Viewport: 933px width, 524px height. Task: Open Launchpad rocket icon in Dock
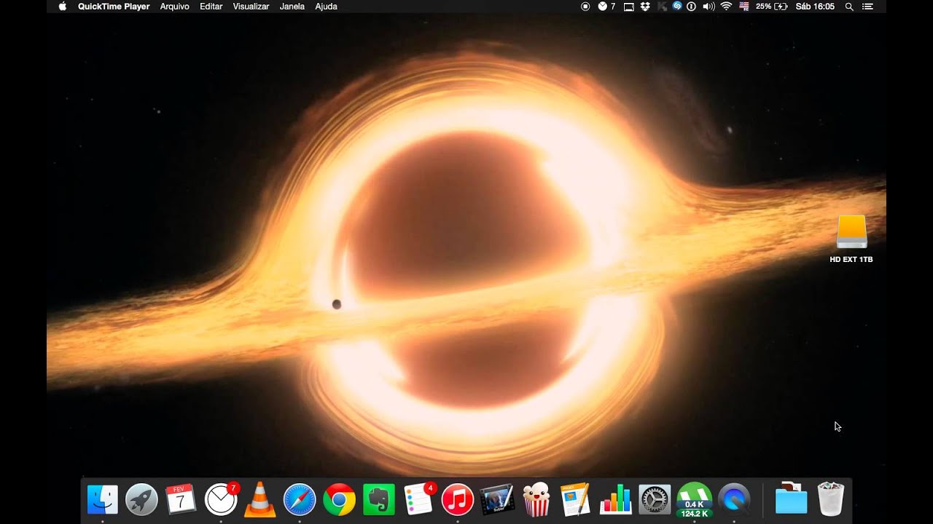(x=141, y=500)
